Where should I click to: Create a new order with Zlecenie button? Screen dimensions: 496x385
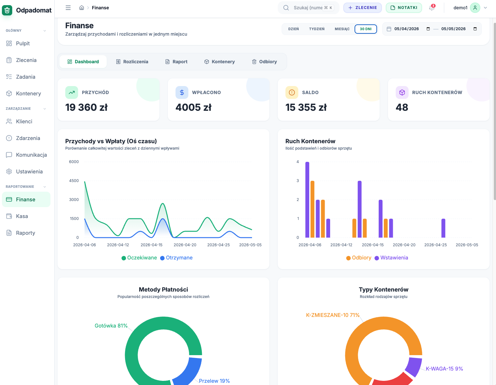[363, 8]
